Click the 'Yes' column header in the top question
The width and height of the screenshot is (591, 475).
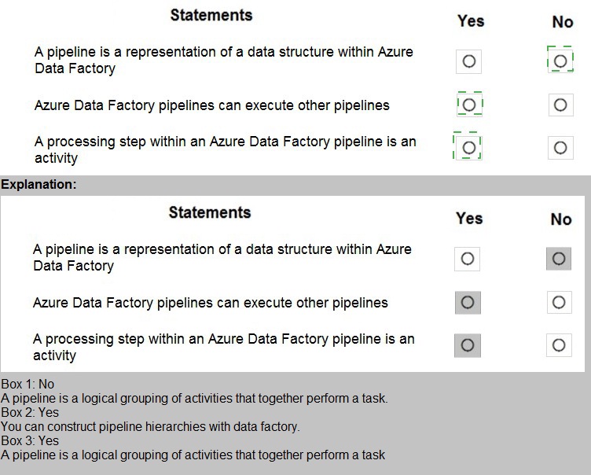[471, 21]
